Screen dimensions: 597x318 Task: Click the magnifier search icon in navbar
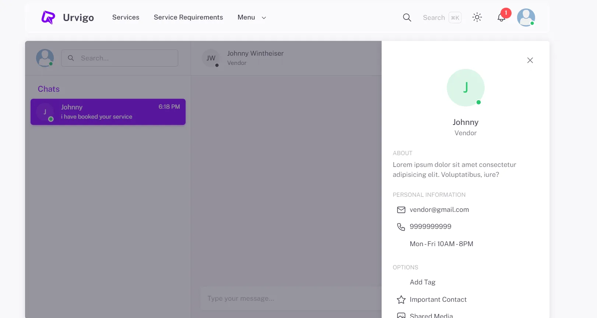pyautogui.click(x=407, y=17)
